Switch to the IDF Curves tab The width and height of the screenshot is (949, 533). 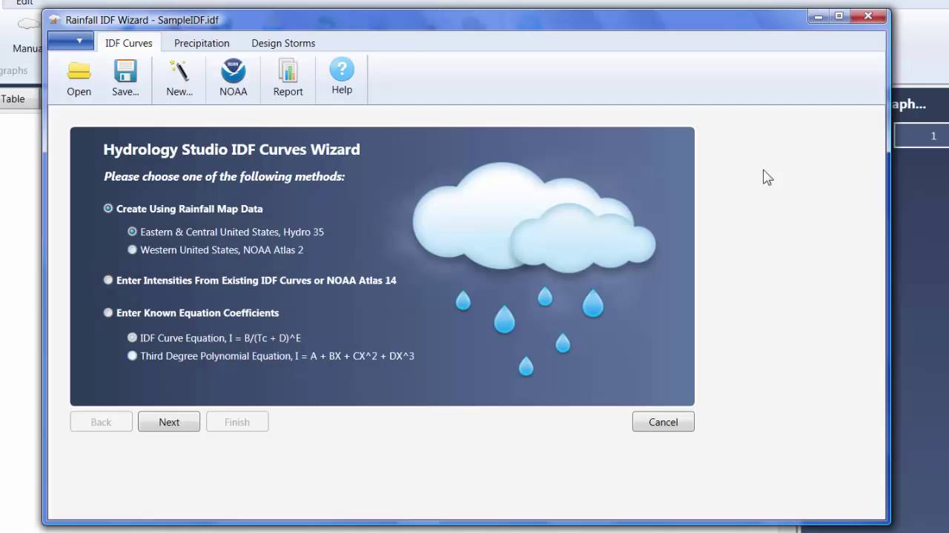129,43
